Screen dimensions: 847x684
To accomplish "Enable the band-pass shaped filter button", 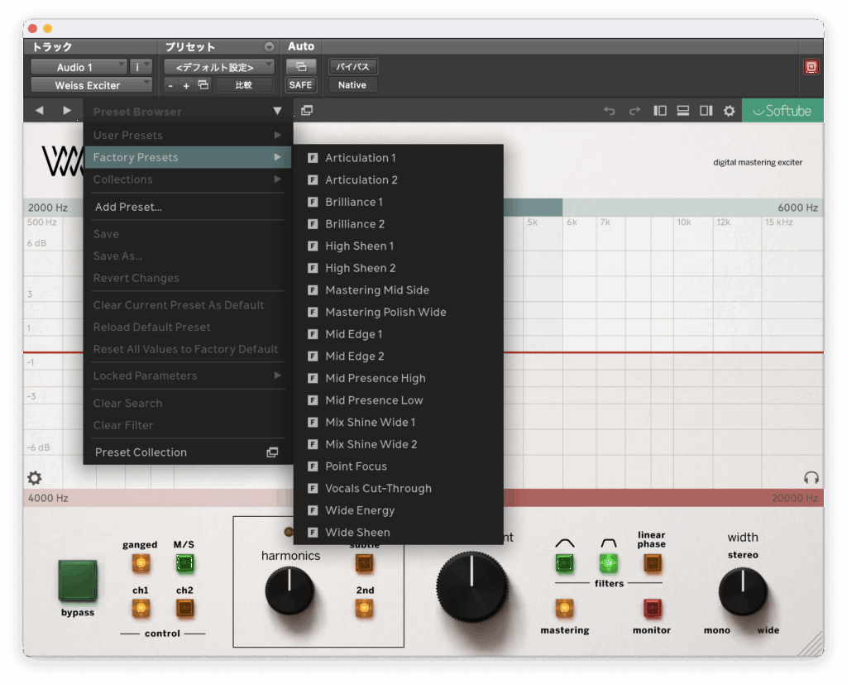I will [608, 563].
